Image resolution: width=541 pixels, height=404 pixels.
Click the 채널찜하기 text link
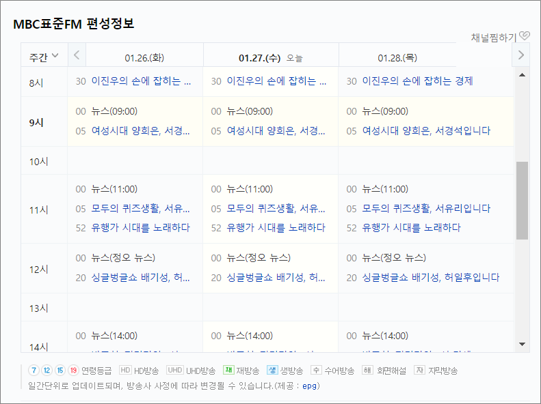point(494,38)
